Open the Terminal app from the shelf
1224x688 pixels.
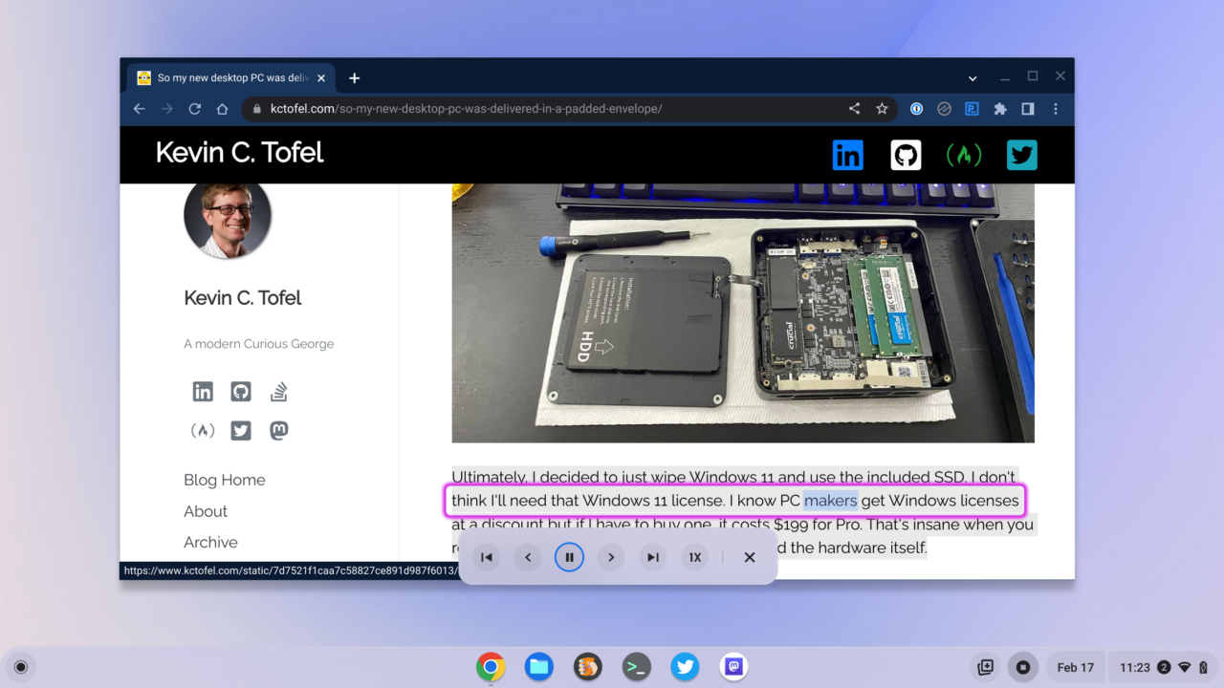(637, 667)
